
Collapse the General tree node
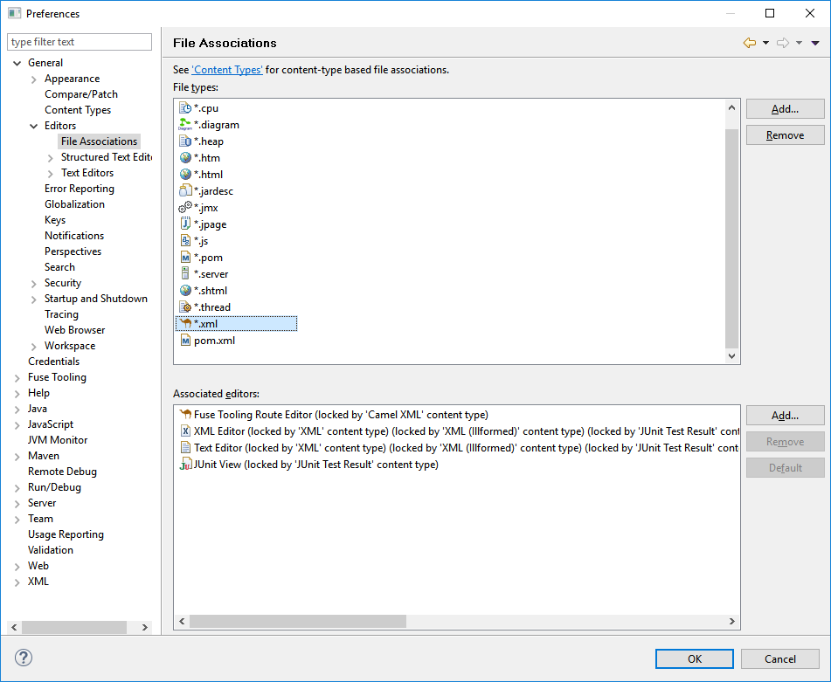[x=17, y=63]
